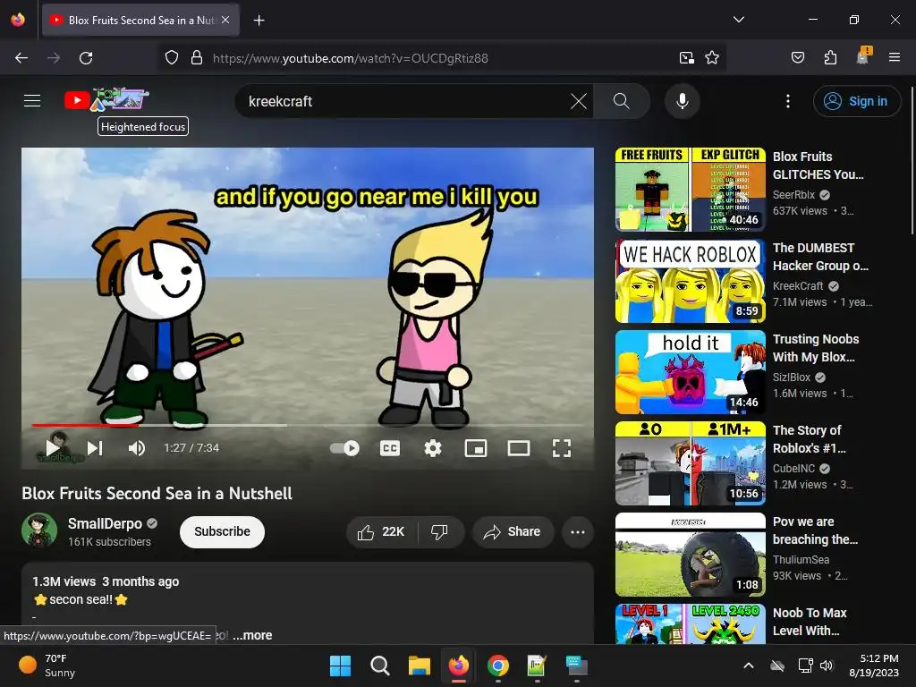916x687 pixels.
Task: Enable the miniplayer
Action: point(476,448)
